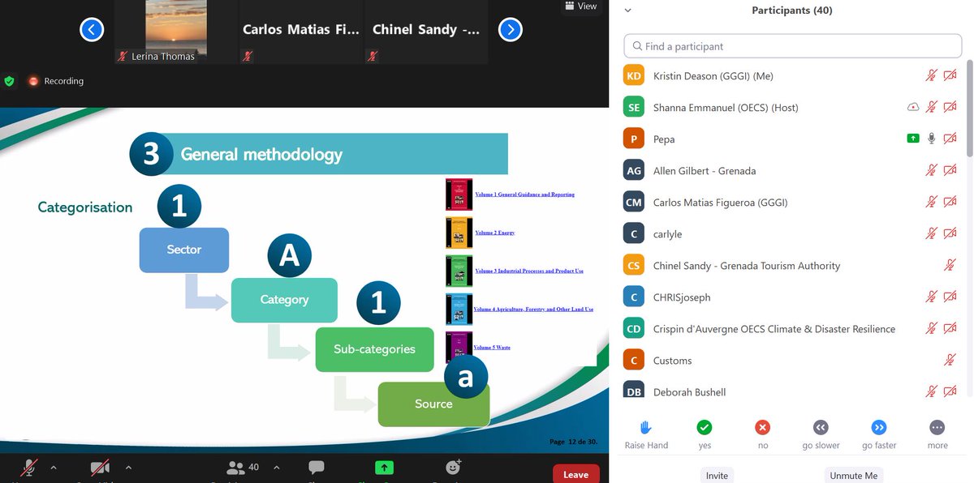
Task: Open Volume 5 Waste link
Action: click(x=493, y=347)
